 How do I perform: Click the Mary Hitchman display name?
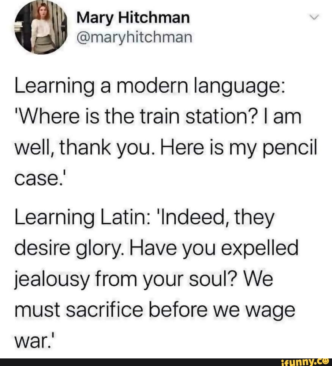pyautogui.click(x=133, y=18)
